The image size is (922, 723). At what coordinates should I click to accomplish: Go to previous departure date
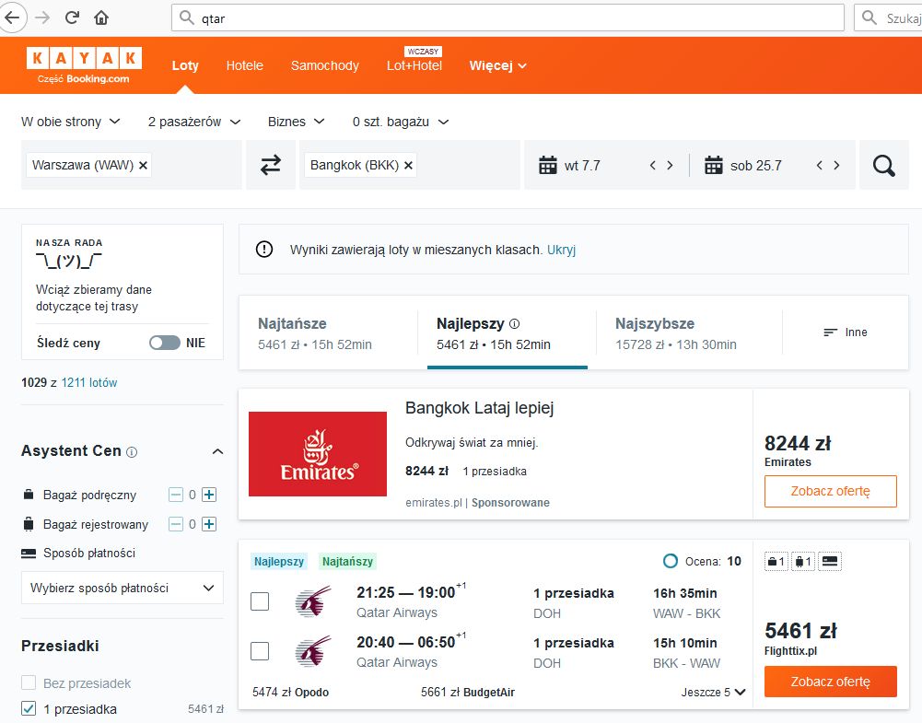653,165
